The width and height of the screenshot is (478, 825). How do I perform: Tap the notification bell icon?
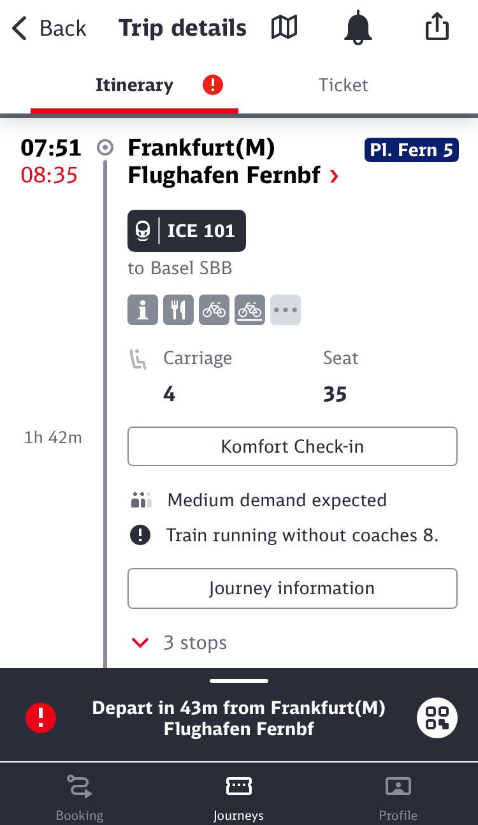pos(358,28)
